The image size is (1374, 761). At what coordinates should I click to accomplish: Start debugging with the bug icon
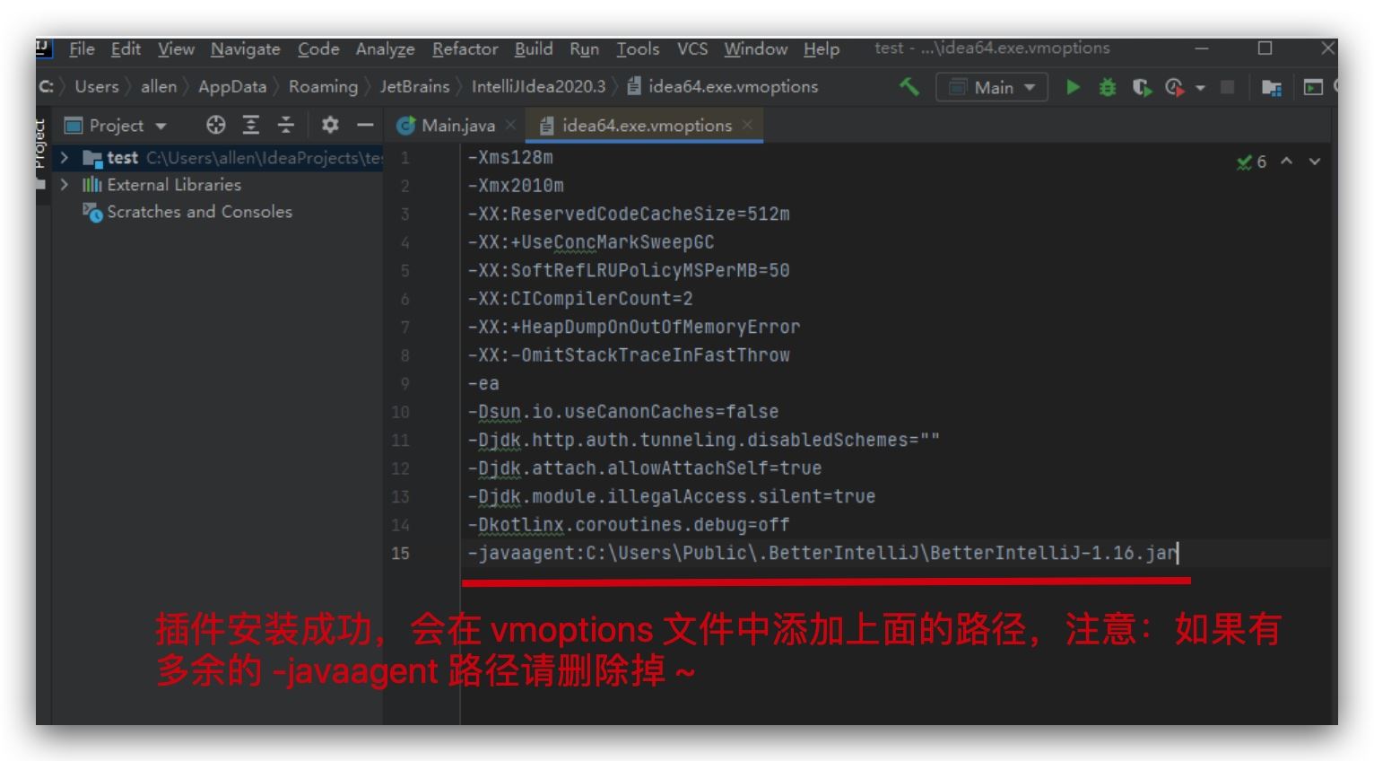1108,87
